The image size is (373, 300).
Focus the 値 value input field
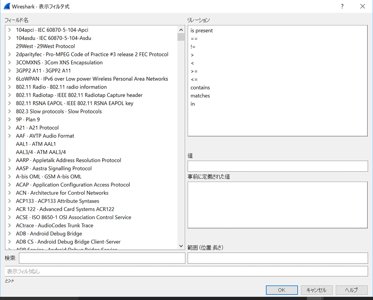[277, 166]
